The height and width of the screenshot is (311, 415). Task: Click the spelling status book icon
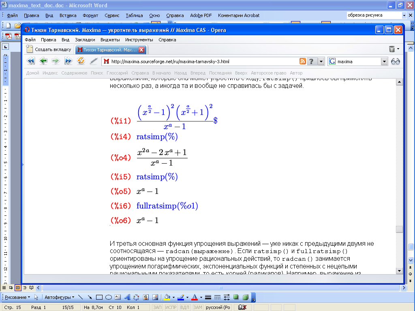[242, 307]
